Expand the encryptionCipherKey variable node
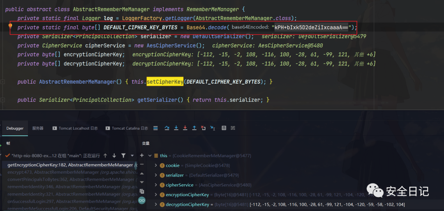The image size is (444, 211). [x=155, y=195]
